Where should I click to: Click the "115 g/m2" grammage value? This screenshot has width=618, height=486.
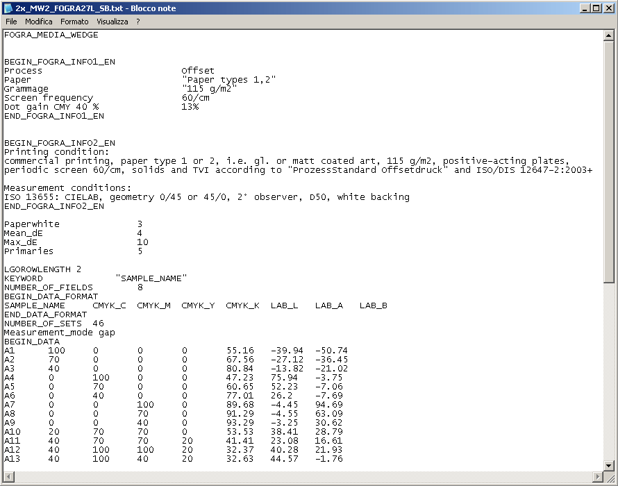209,89
